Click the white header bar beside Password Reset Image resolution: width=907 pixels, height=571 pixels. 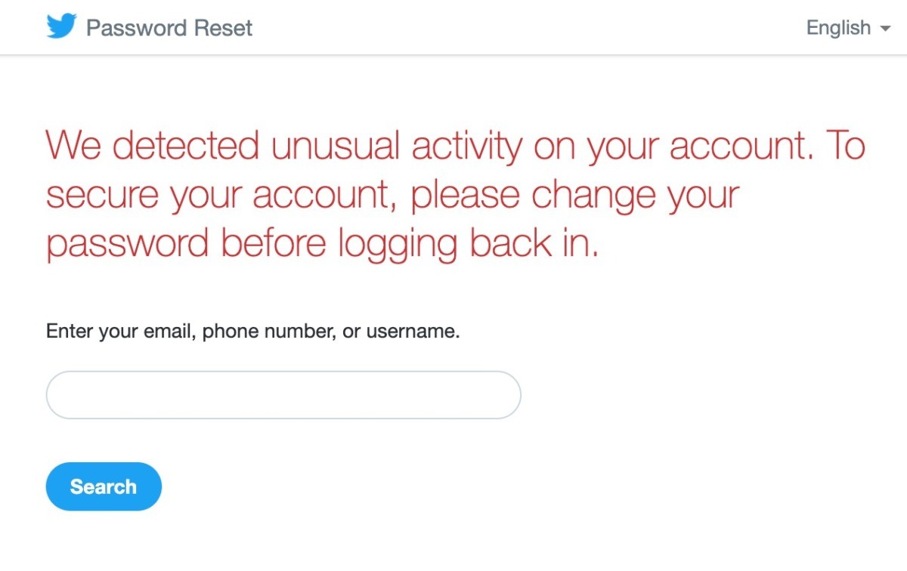pos(529,27)
